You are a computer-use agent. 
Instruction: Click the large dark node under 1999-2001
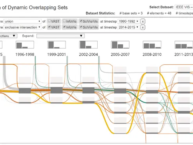pyautogui.click(x=57, y=90)
